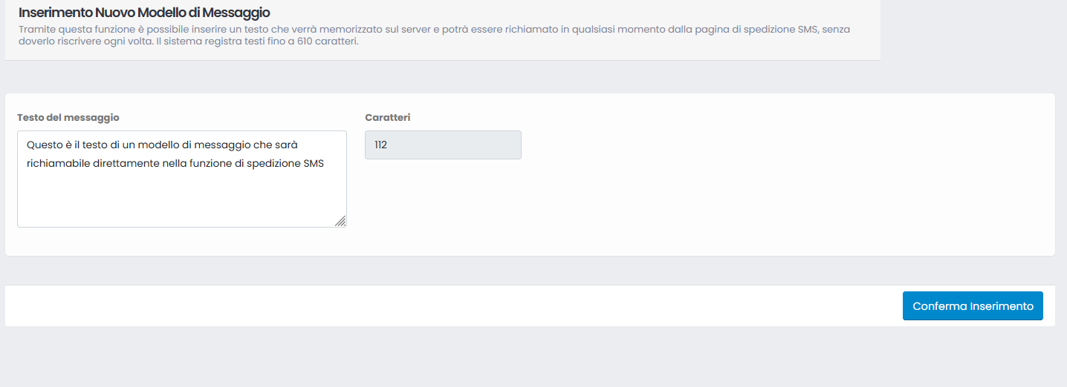Click the textarea resize grip corner

click(340, 221)
